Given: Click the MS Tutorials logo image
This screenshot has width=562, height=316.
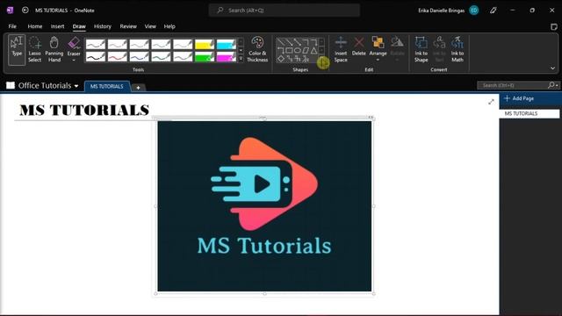Looking at the screenshot, I should (264, 206).
